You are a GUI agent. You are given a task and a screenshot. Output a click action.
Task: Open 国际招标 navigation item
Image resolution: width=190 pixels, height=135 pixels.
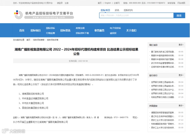pos(51,28)
